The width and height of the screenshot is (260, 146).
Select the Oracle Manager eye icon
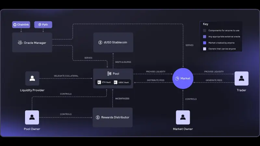tap(20, 43)
